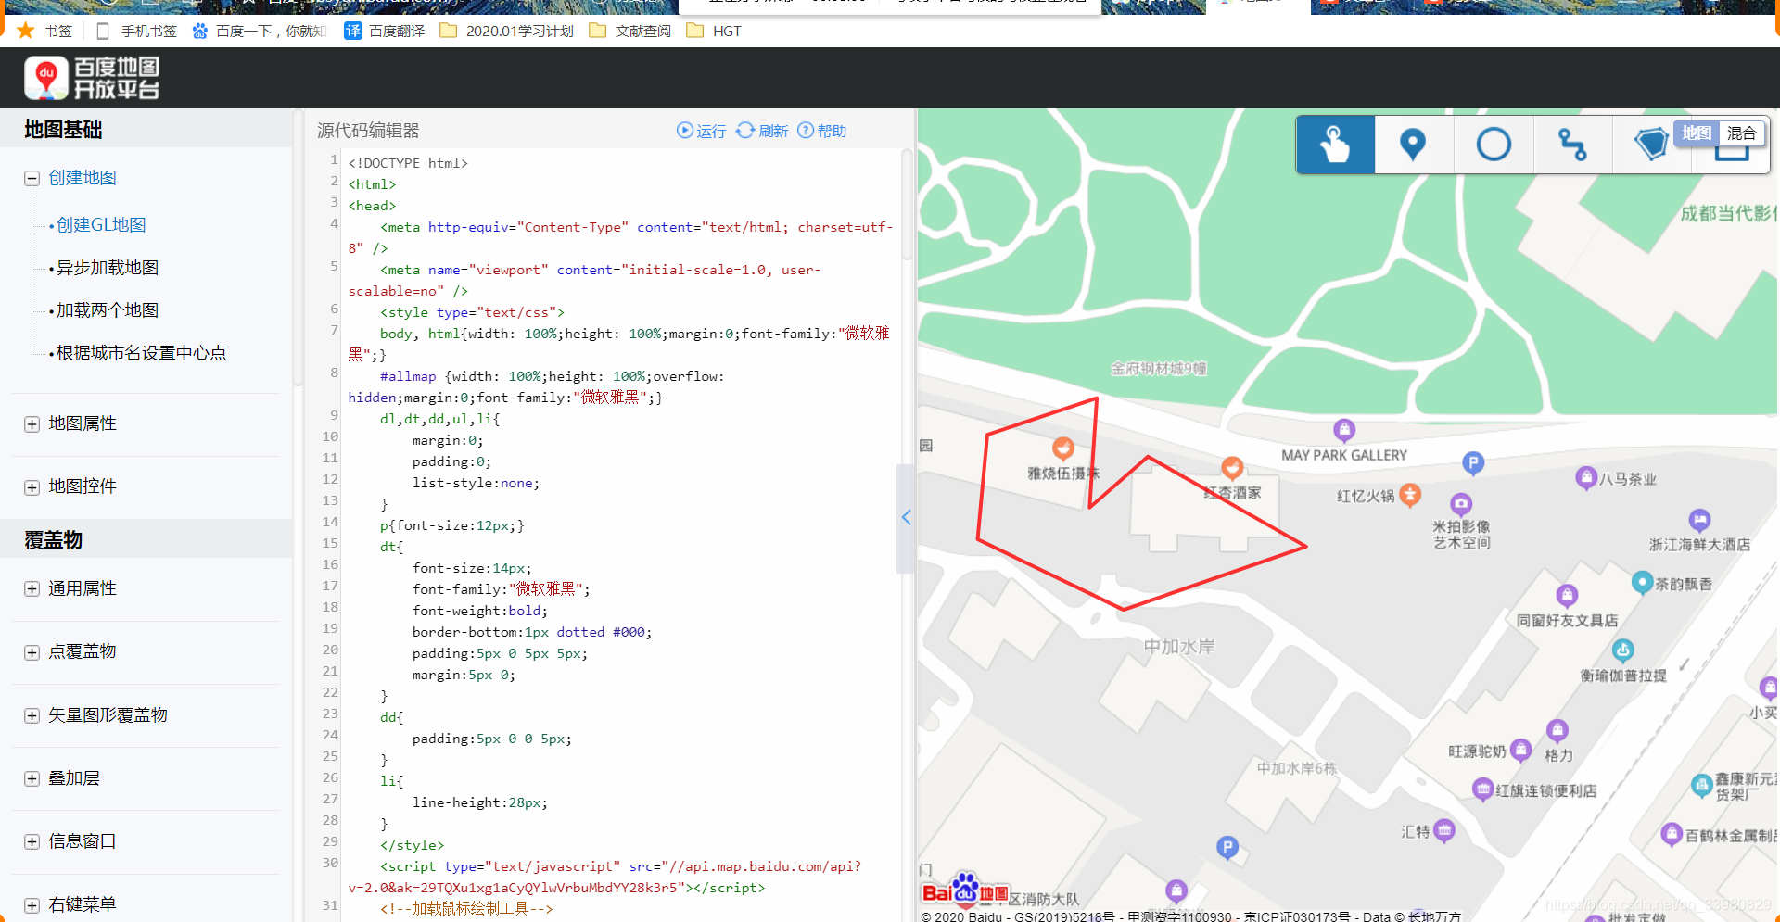Switch map type to 地图
This screenshot has width=1780, height=922.
tap(1697, 133)
